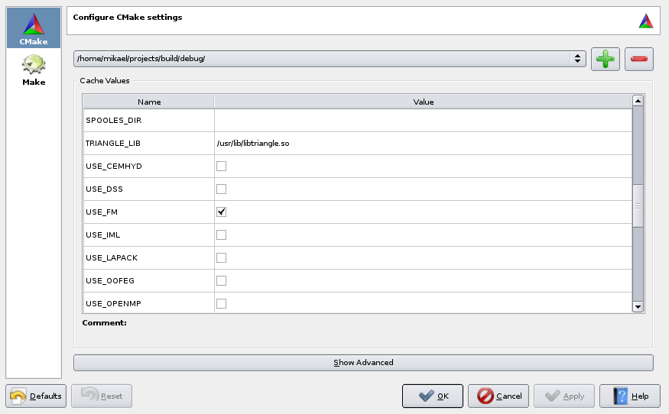Select the CMake settings page icon
The width and height of the screenshot is (669, 414).
(x=33, y=28)
